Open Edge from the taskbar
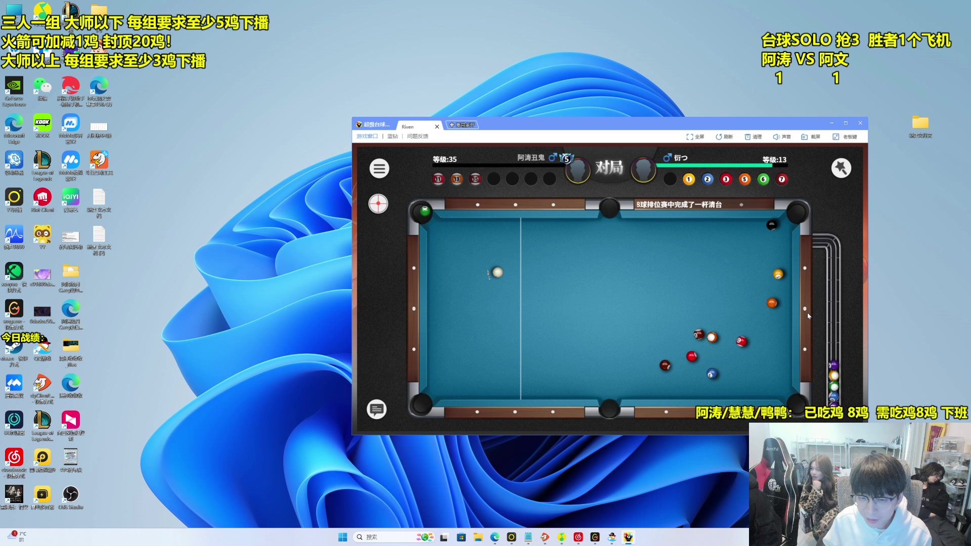This screenshot has height=546, width=971. pos(495,537)
